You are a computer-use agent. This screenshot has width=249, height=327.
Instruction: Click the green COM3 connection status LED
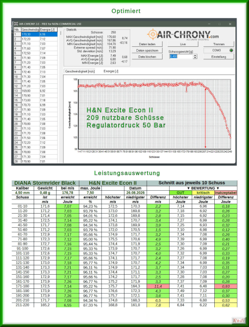pos(231,50)
